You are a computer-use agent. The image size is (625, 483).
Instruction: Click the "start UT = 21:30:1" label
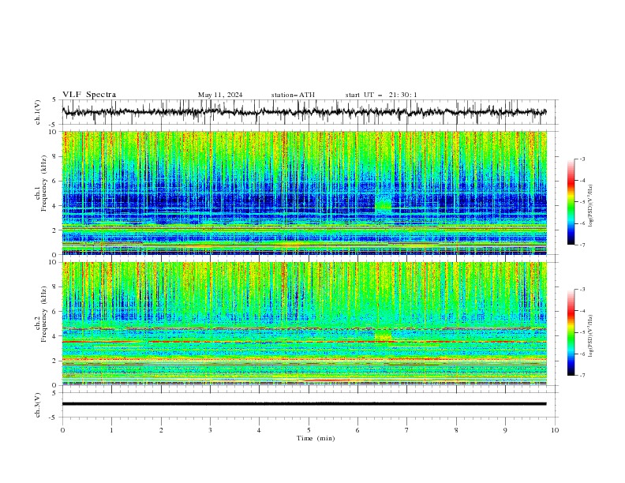(381, 95)
